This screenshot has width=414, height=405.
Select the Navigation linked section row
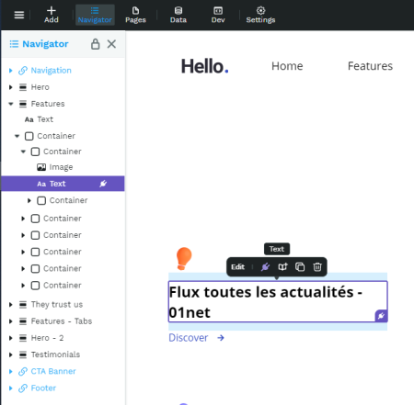63,71
